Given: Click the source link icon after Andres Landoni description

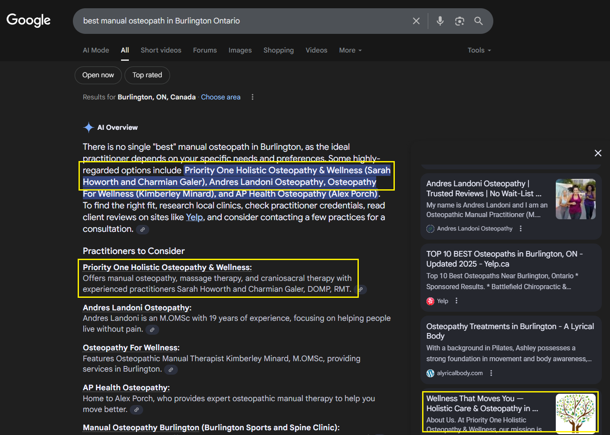Looking at the screenshot, I should click(152, 330).
